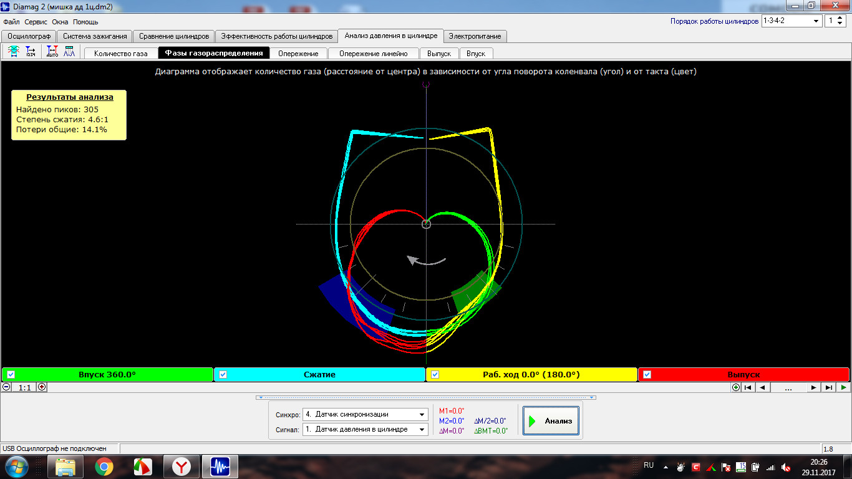Click the 1:1 zoom reset button
The height and width of the screenshot is (479, 852).
click(x=24, y=387)
